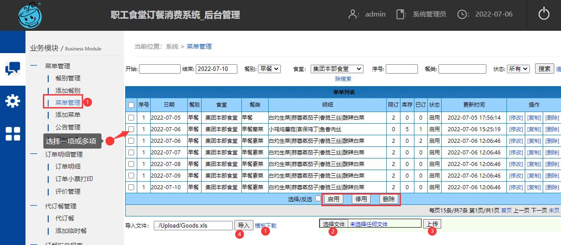
Task: Check the 2022-07-09 menu row checkbox
Action: tap(131, 176)
